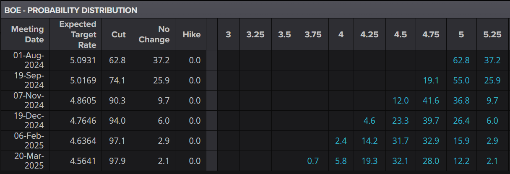This screenshot has height=174, width=510.
Task: Click the Expected Target Rate column header
Action: pyautogui.click(x=78, y=34)
